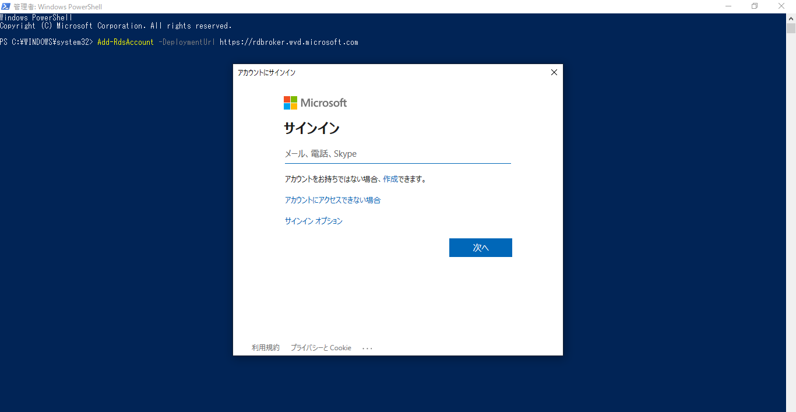Click the PowerShell icon in title bar

point(6,6)
